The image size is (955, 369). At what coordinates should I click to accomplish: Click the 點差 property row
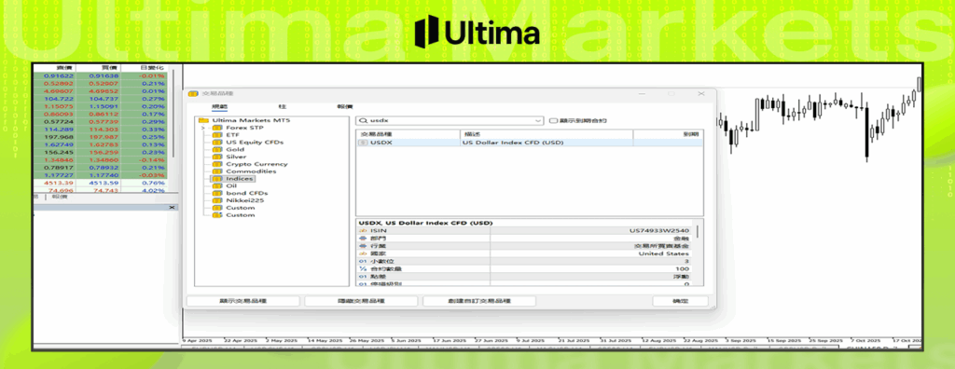(525, 276)
